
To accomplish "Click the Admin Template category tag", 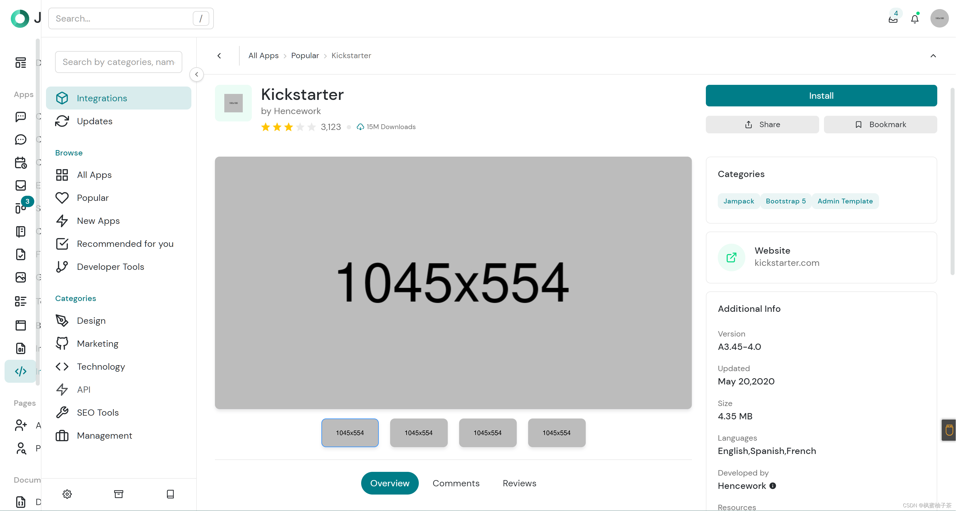I will coord(845,201).
